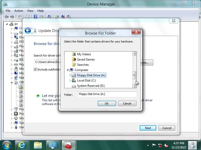
Task: Select the highlighted device with yellow warning icon
Action: coord(21,87)
